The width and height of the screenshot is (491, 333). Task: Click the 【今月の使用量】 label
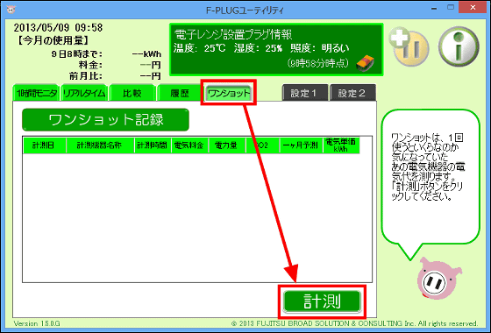tap(53, 40)
